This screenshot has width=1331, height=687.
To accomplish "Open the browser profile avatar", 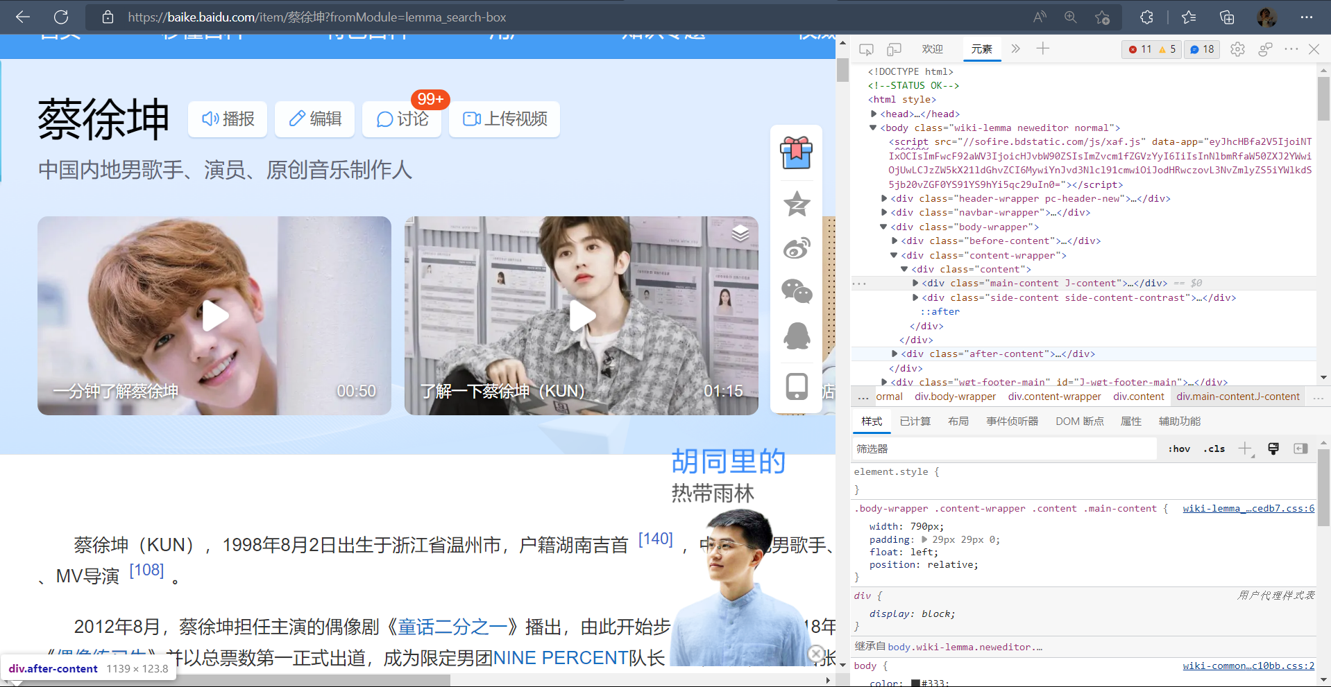I will click(1266, 17).
